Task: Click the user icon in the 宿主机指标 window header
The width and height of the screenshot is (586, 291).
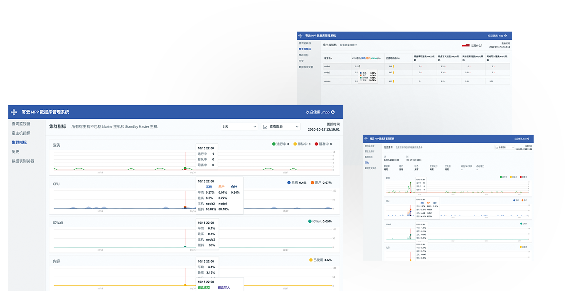Action: click(505, 36)
